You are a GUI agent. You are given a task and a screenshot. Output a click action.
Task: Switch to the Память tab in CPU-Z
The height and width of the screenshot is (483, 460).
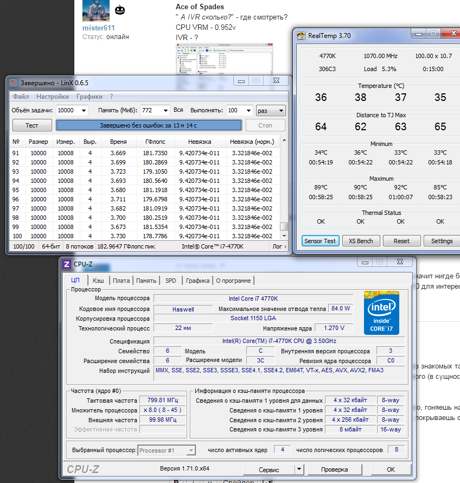[x=146, y=281]
